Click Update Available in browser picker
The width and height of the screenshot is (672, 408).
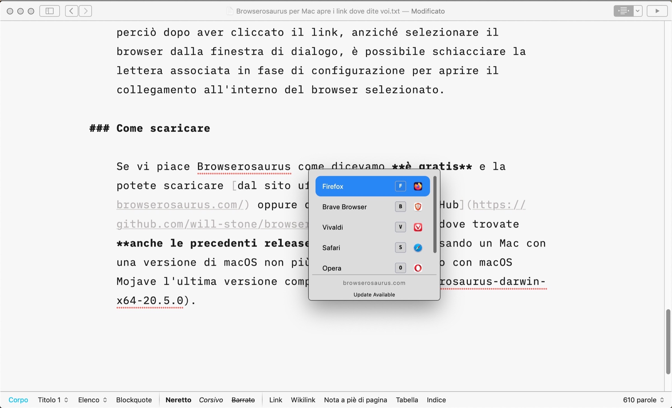374,295
